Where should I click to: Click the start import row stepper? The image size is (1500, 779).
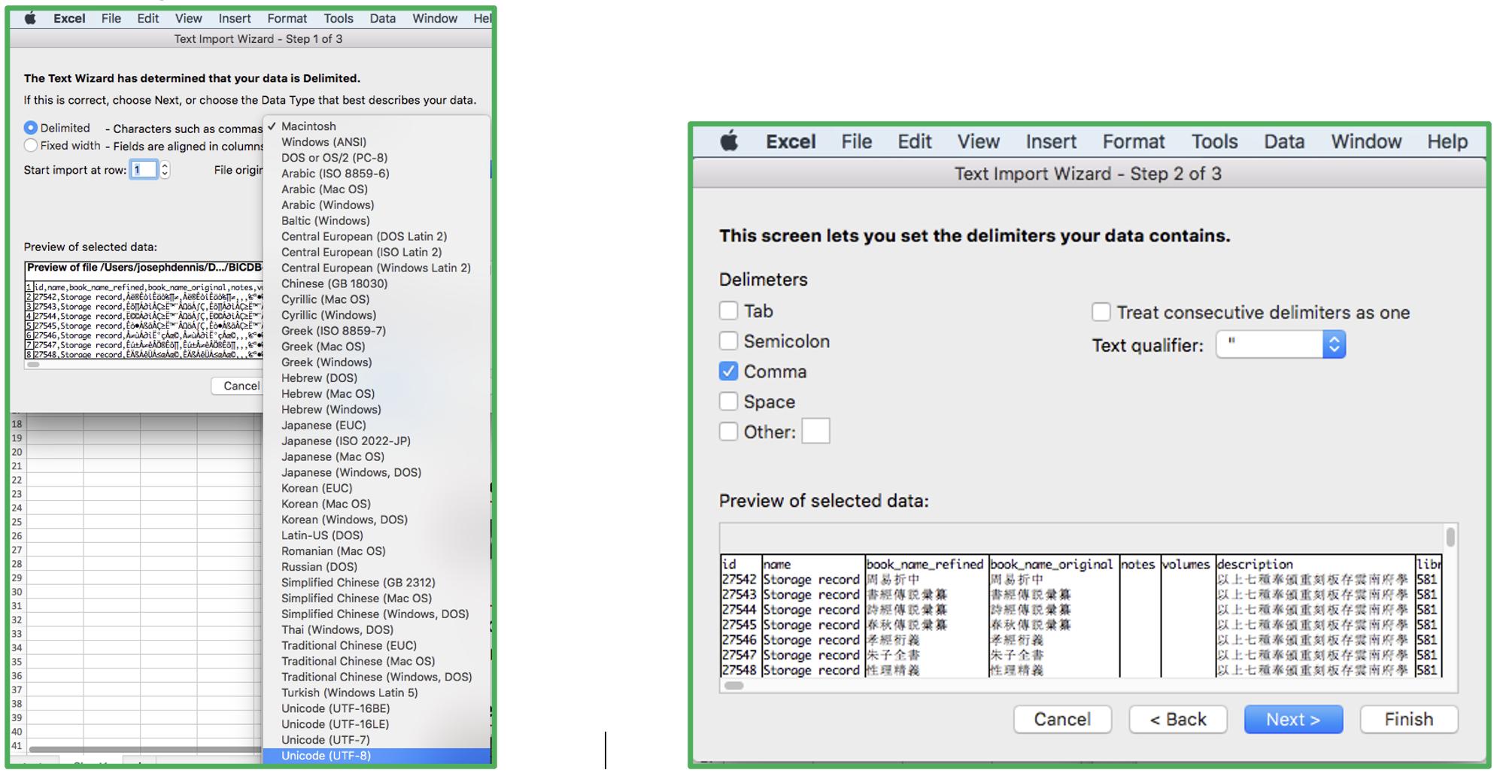[x=165, y=170]
